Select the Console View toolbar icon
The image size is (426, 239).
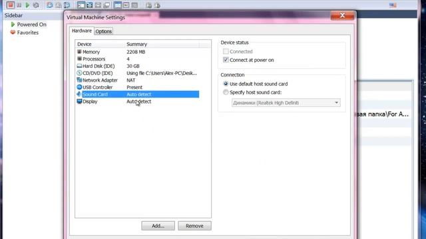pyautogui.click(x=118, y=5)
